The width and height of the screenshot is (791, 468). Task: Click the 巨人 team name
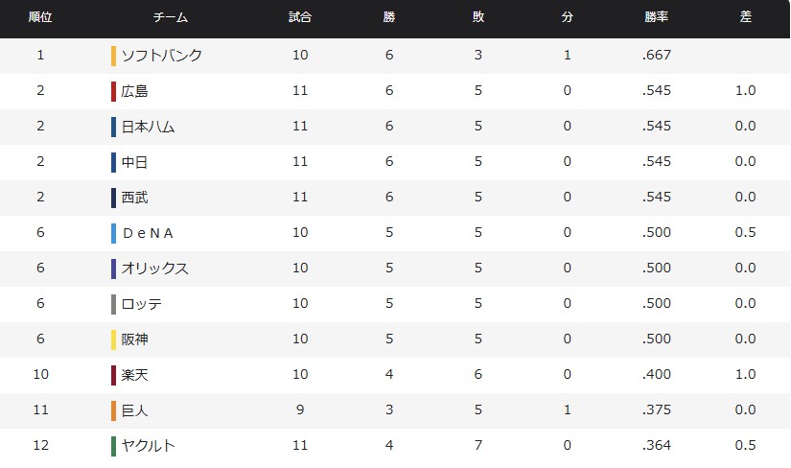pyautogui.click(x=135, y=410)
